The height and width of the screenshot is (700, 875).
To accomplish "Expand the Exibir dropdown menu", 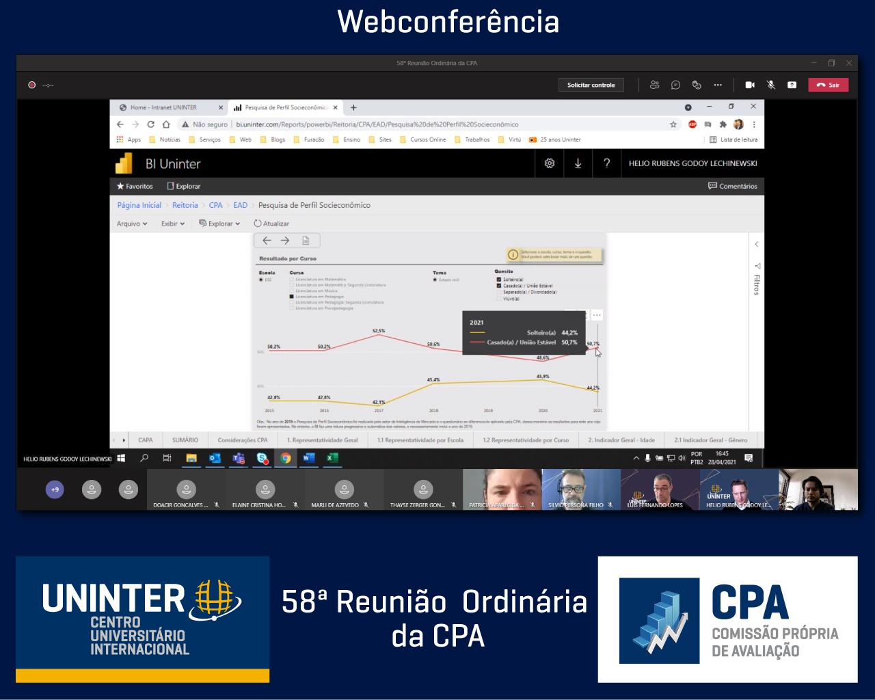I will 172,224.
